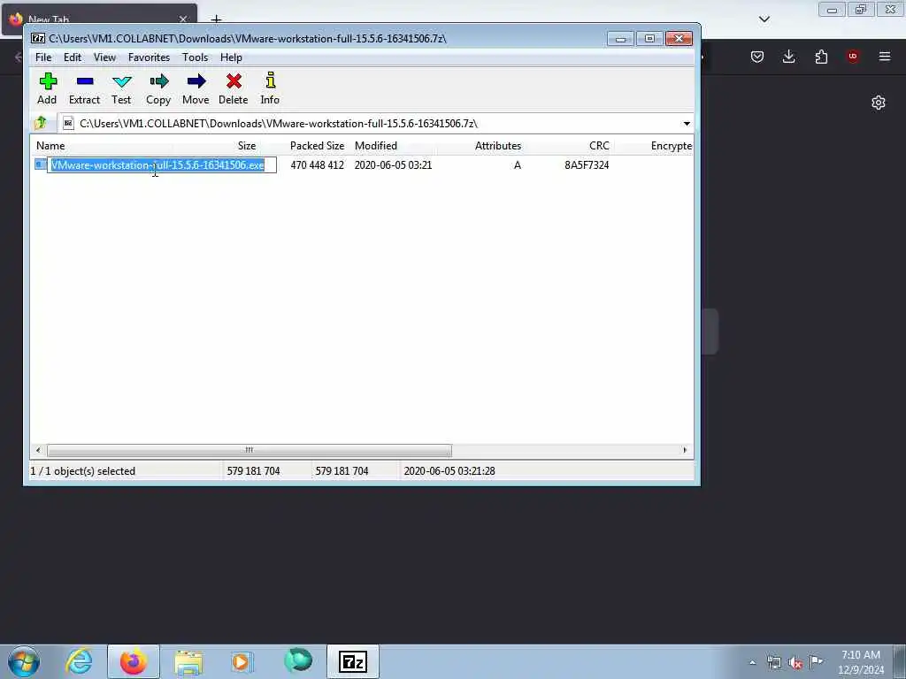Open the View menu in 7-Zip
Image resolution: width=906 pixels, height=679 pixels.
click(104, 57)
